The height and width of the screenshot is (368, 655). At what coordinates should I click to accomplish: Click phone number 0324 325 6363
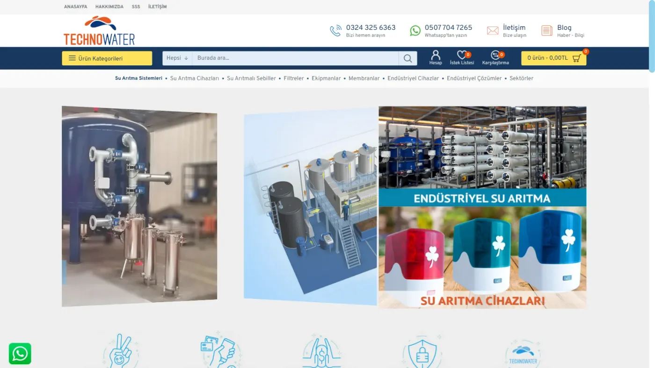click(x=371, y=28)
